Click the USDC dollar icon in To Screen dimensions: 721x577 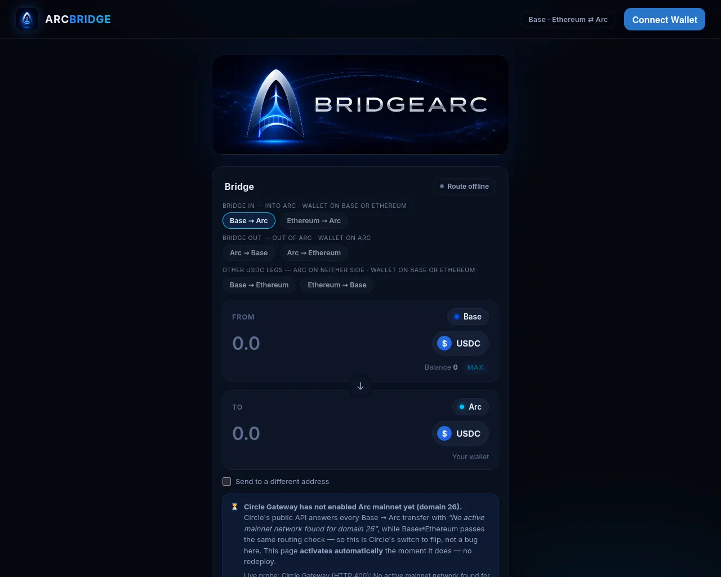click(x=444, y=433)
